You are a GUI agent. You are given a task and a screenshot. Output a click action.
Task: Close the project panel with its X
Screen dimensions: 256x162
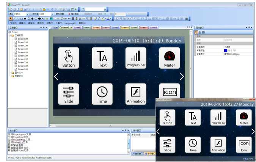pyautogui.click(x=46, y=28)
